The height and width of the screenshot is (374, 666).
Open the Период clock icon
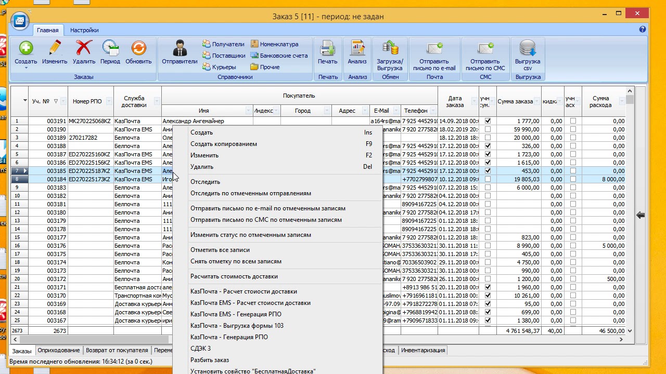click(x=110, y=48)
